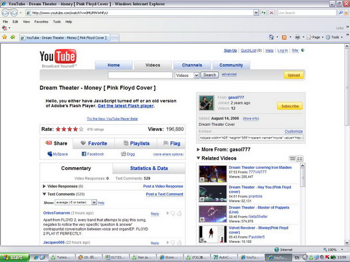Click the Favorites Center star icon
This screenshot has height=262, width=350.
pyautogui.click(x=5, y=37)
